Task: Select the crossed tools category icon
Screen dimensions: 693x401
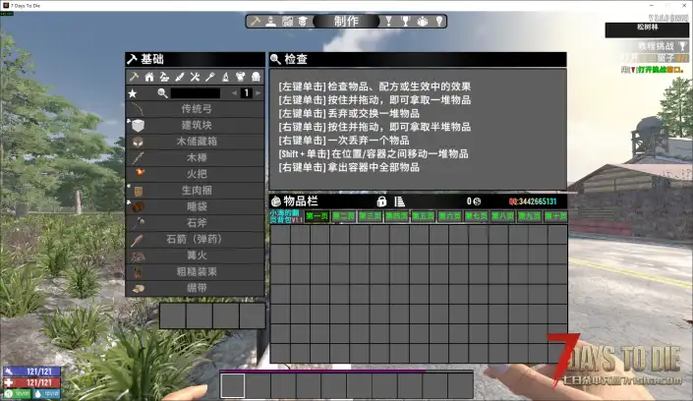Action: pos(195,77)
